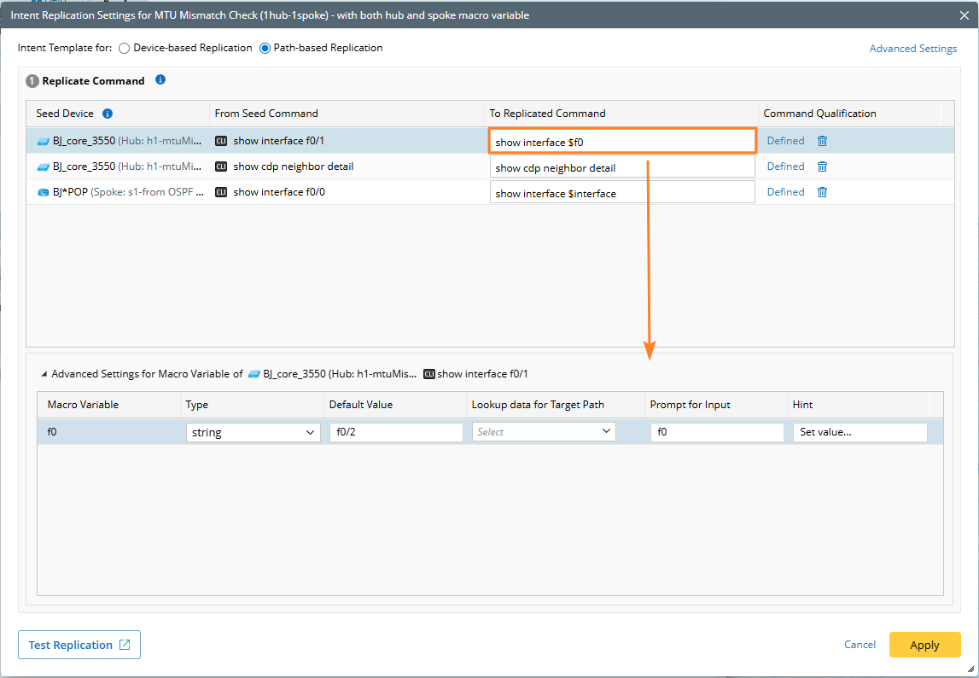Image resolution: width=979 pixels, height=678 pixels.
Task: Click the Default Value field containing f0/2
Action: point(396,433)
